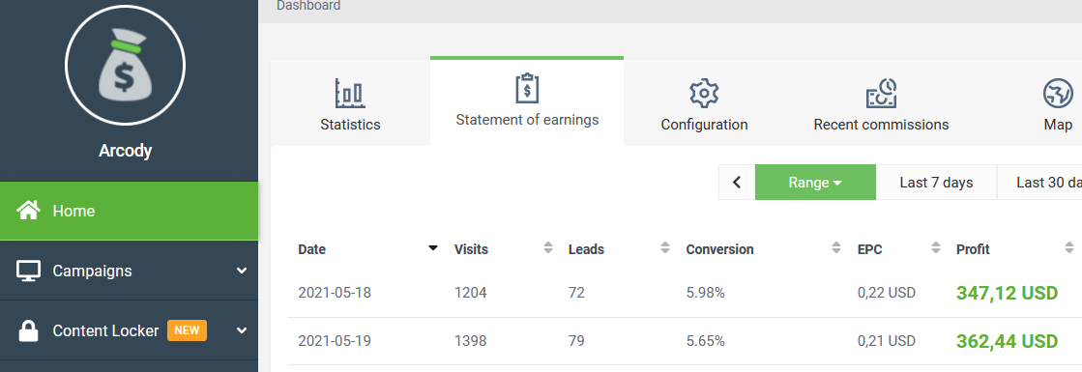
Task: Click the leads value 72
Action: point(576,293)
